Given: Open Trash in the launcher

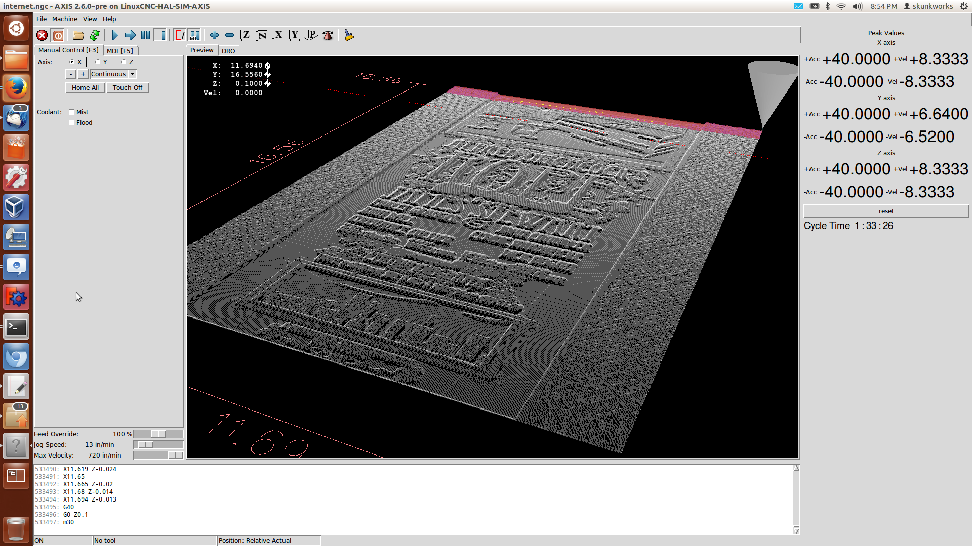Looking at the screenshot, I should coord(16,529).
